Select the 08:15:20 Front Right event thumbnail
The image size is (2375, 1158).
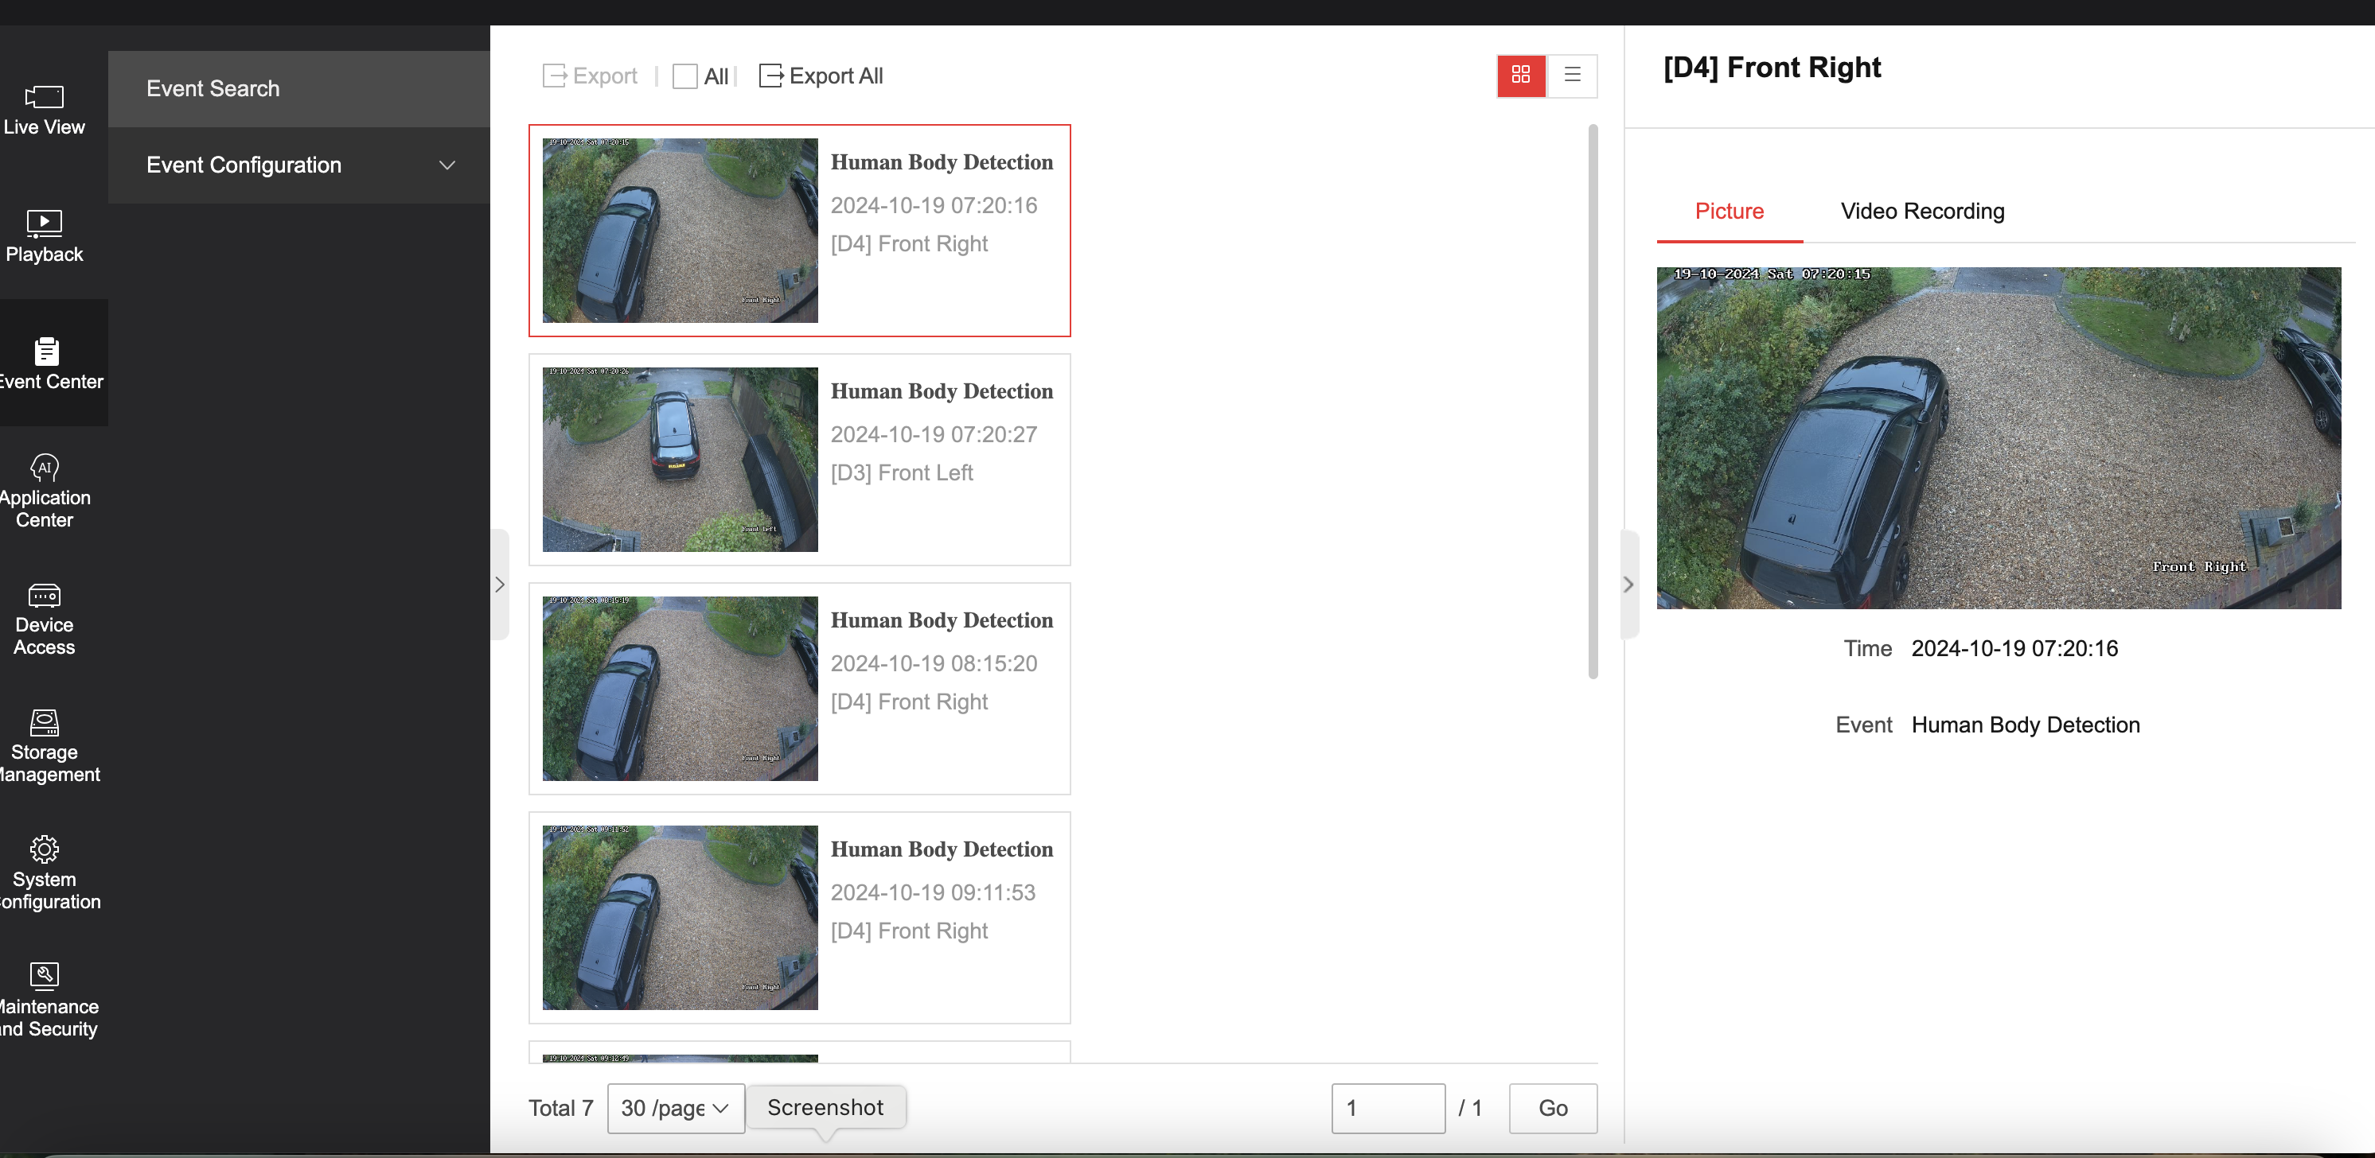680,688
